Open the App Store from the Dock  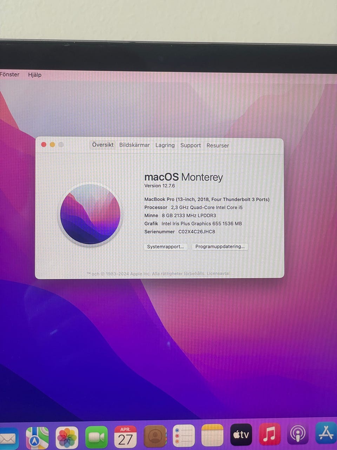point(326,433)
